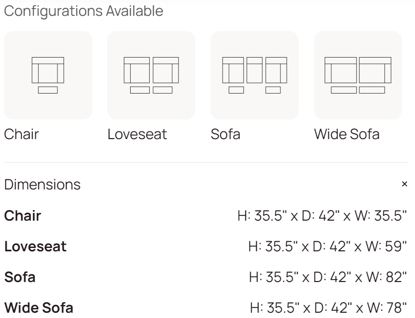Image resolution: width=415 pixels, height=318 pixels.
Task: Collapse the Dimensions section with the X icon
Action: point(404,184)
